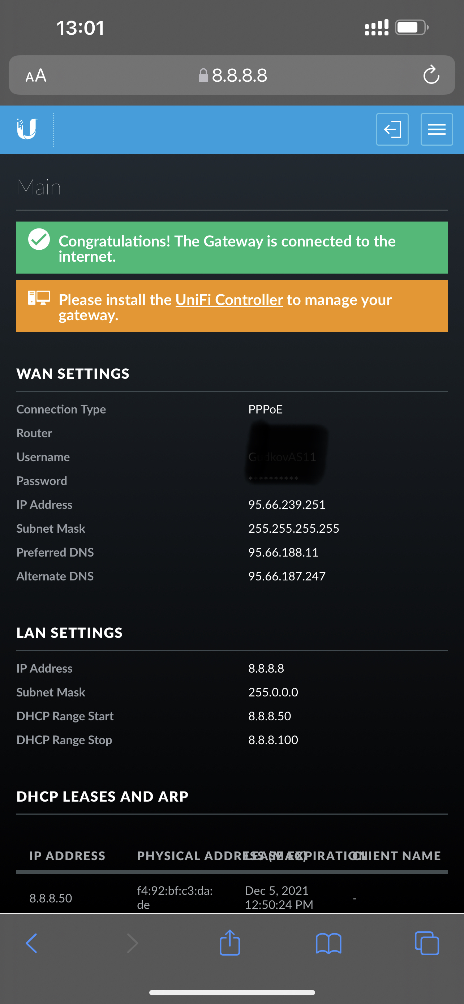This screenshot has height=1004, width=464.
Task: Tap the Safari forward arrow
Action: (x=133, y=943)
